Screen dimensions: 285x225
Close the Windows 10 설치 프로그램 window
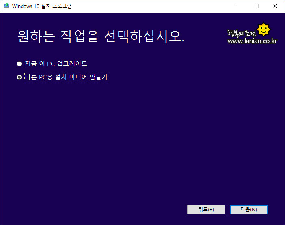275,6
